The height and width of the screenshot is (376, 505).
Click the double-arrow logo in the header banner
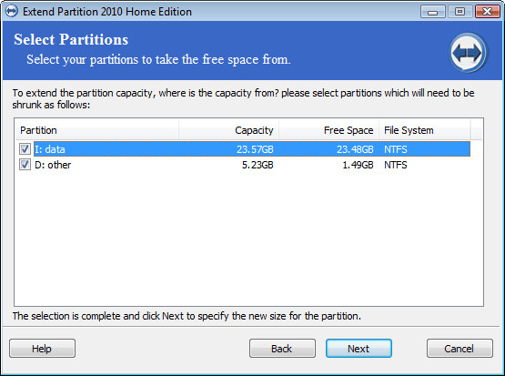pos(468,53)
